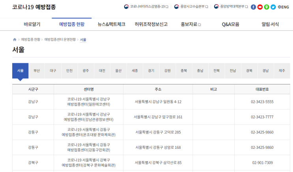Viewport: 293px width, 172px height.
Task: Select the 전남 region tab
Action: (233, 71)
